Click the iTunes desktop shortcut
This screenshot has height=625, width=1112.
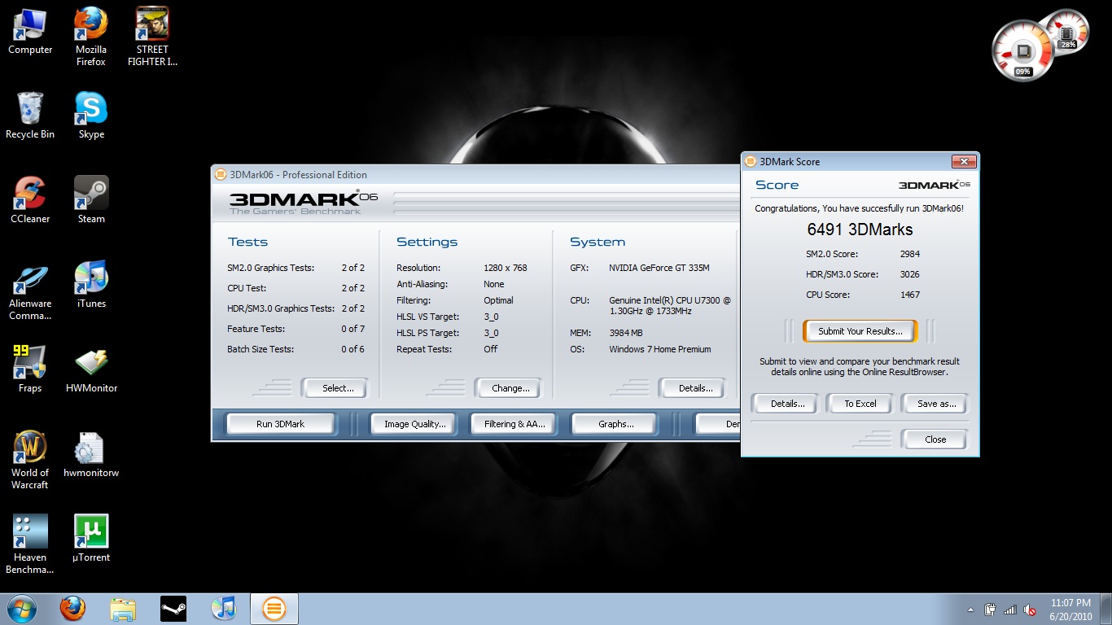coord(91,286)
